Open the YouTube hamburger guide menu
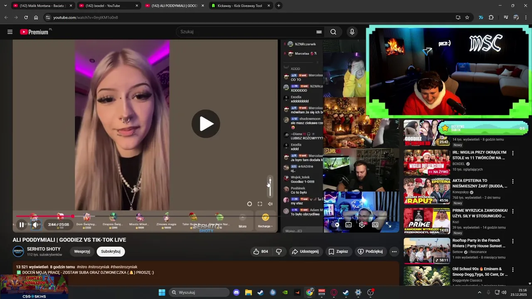532x299 pixels. click(x=10, y=32)
